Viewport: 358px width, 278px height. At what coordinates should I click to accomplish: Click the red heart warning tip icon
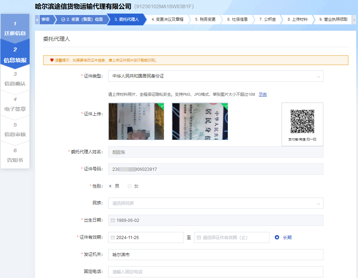(x=52, y=60)
